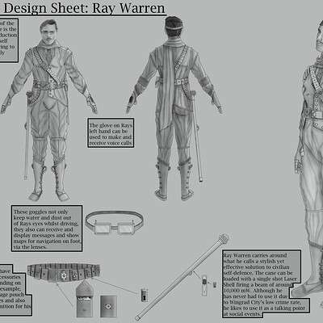Click the front figure's face with glasses
The image size is (323, 323).
(x=49, y=32)
